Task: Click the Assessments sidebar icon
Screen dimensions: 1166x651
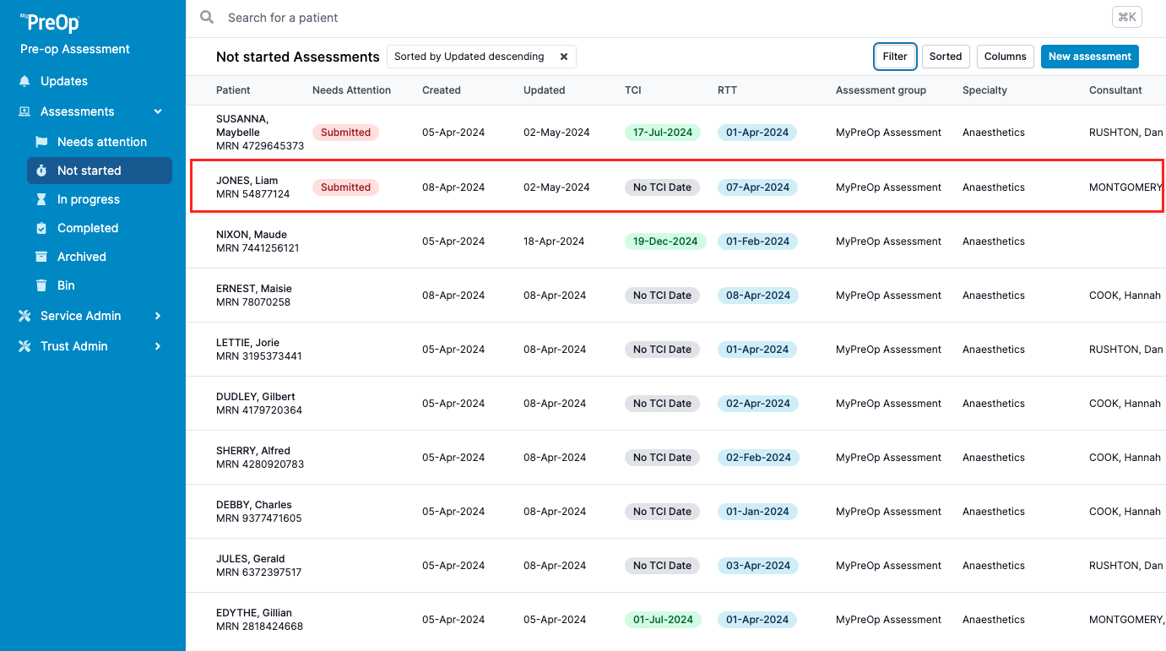Action: coord(24,111)
